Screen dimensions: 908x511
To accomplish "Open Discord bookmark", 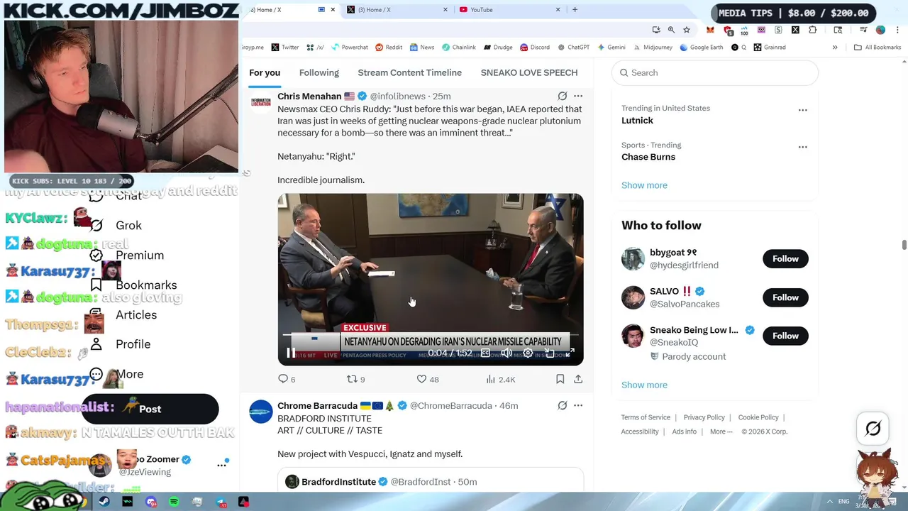I will (x=534, y=48).
